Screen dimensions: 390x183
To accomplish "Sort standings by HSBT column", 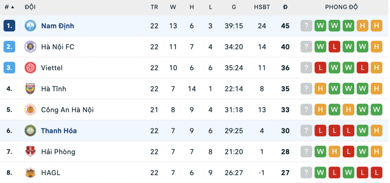I will click(x=262, y=7).
